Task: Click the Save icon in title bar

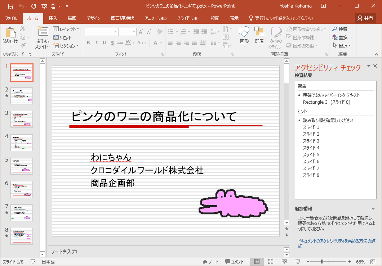Action: (x=10, y=6)
